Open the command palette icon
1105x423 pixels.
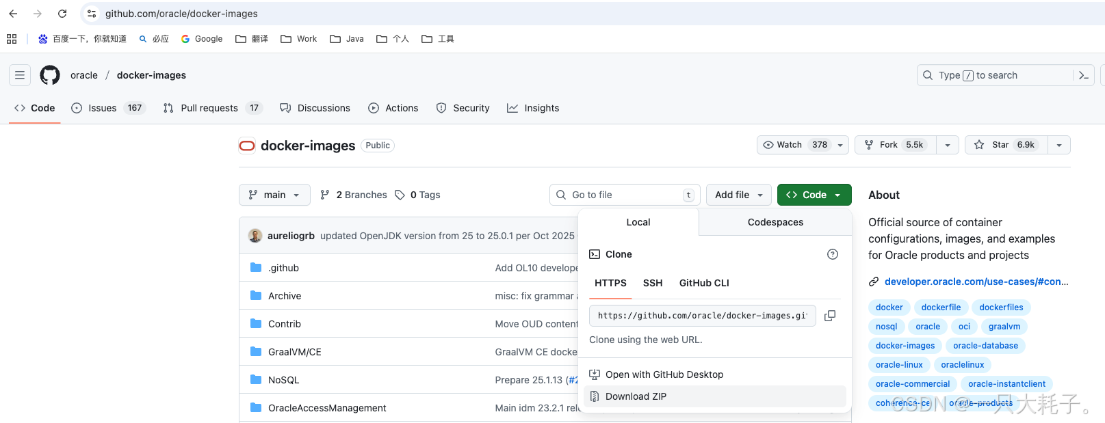coord(1084,75)
